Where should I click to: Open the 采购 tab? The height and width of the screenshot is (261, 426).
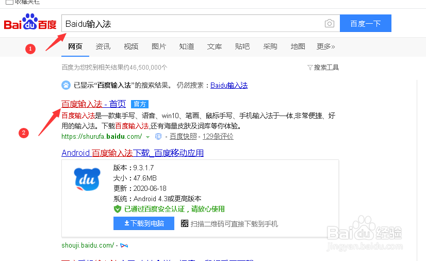(x=270, y=46)
